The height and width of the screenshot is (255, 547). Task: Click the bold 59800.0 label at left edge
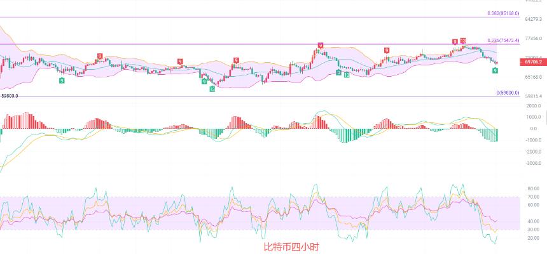[x=10, y=96]
